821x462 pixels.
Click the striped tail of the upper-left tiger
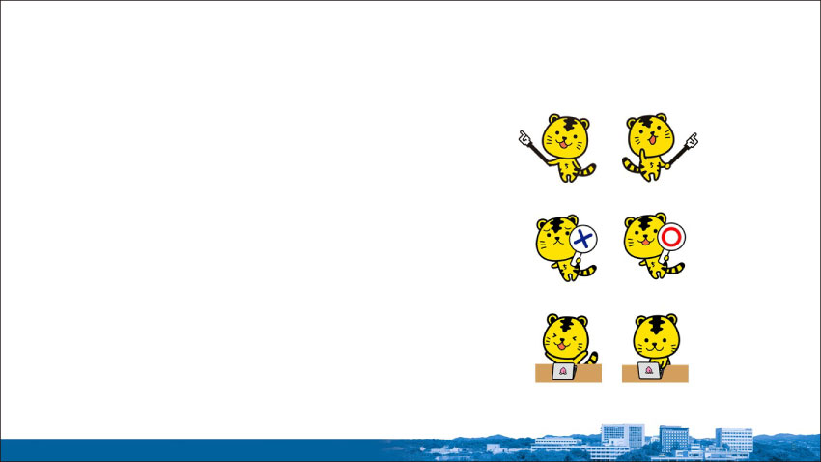586,170
